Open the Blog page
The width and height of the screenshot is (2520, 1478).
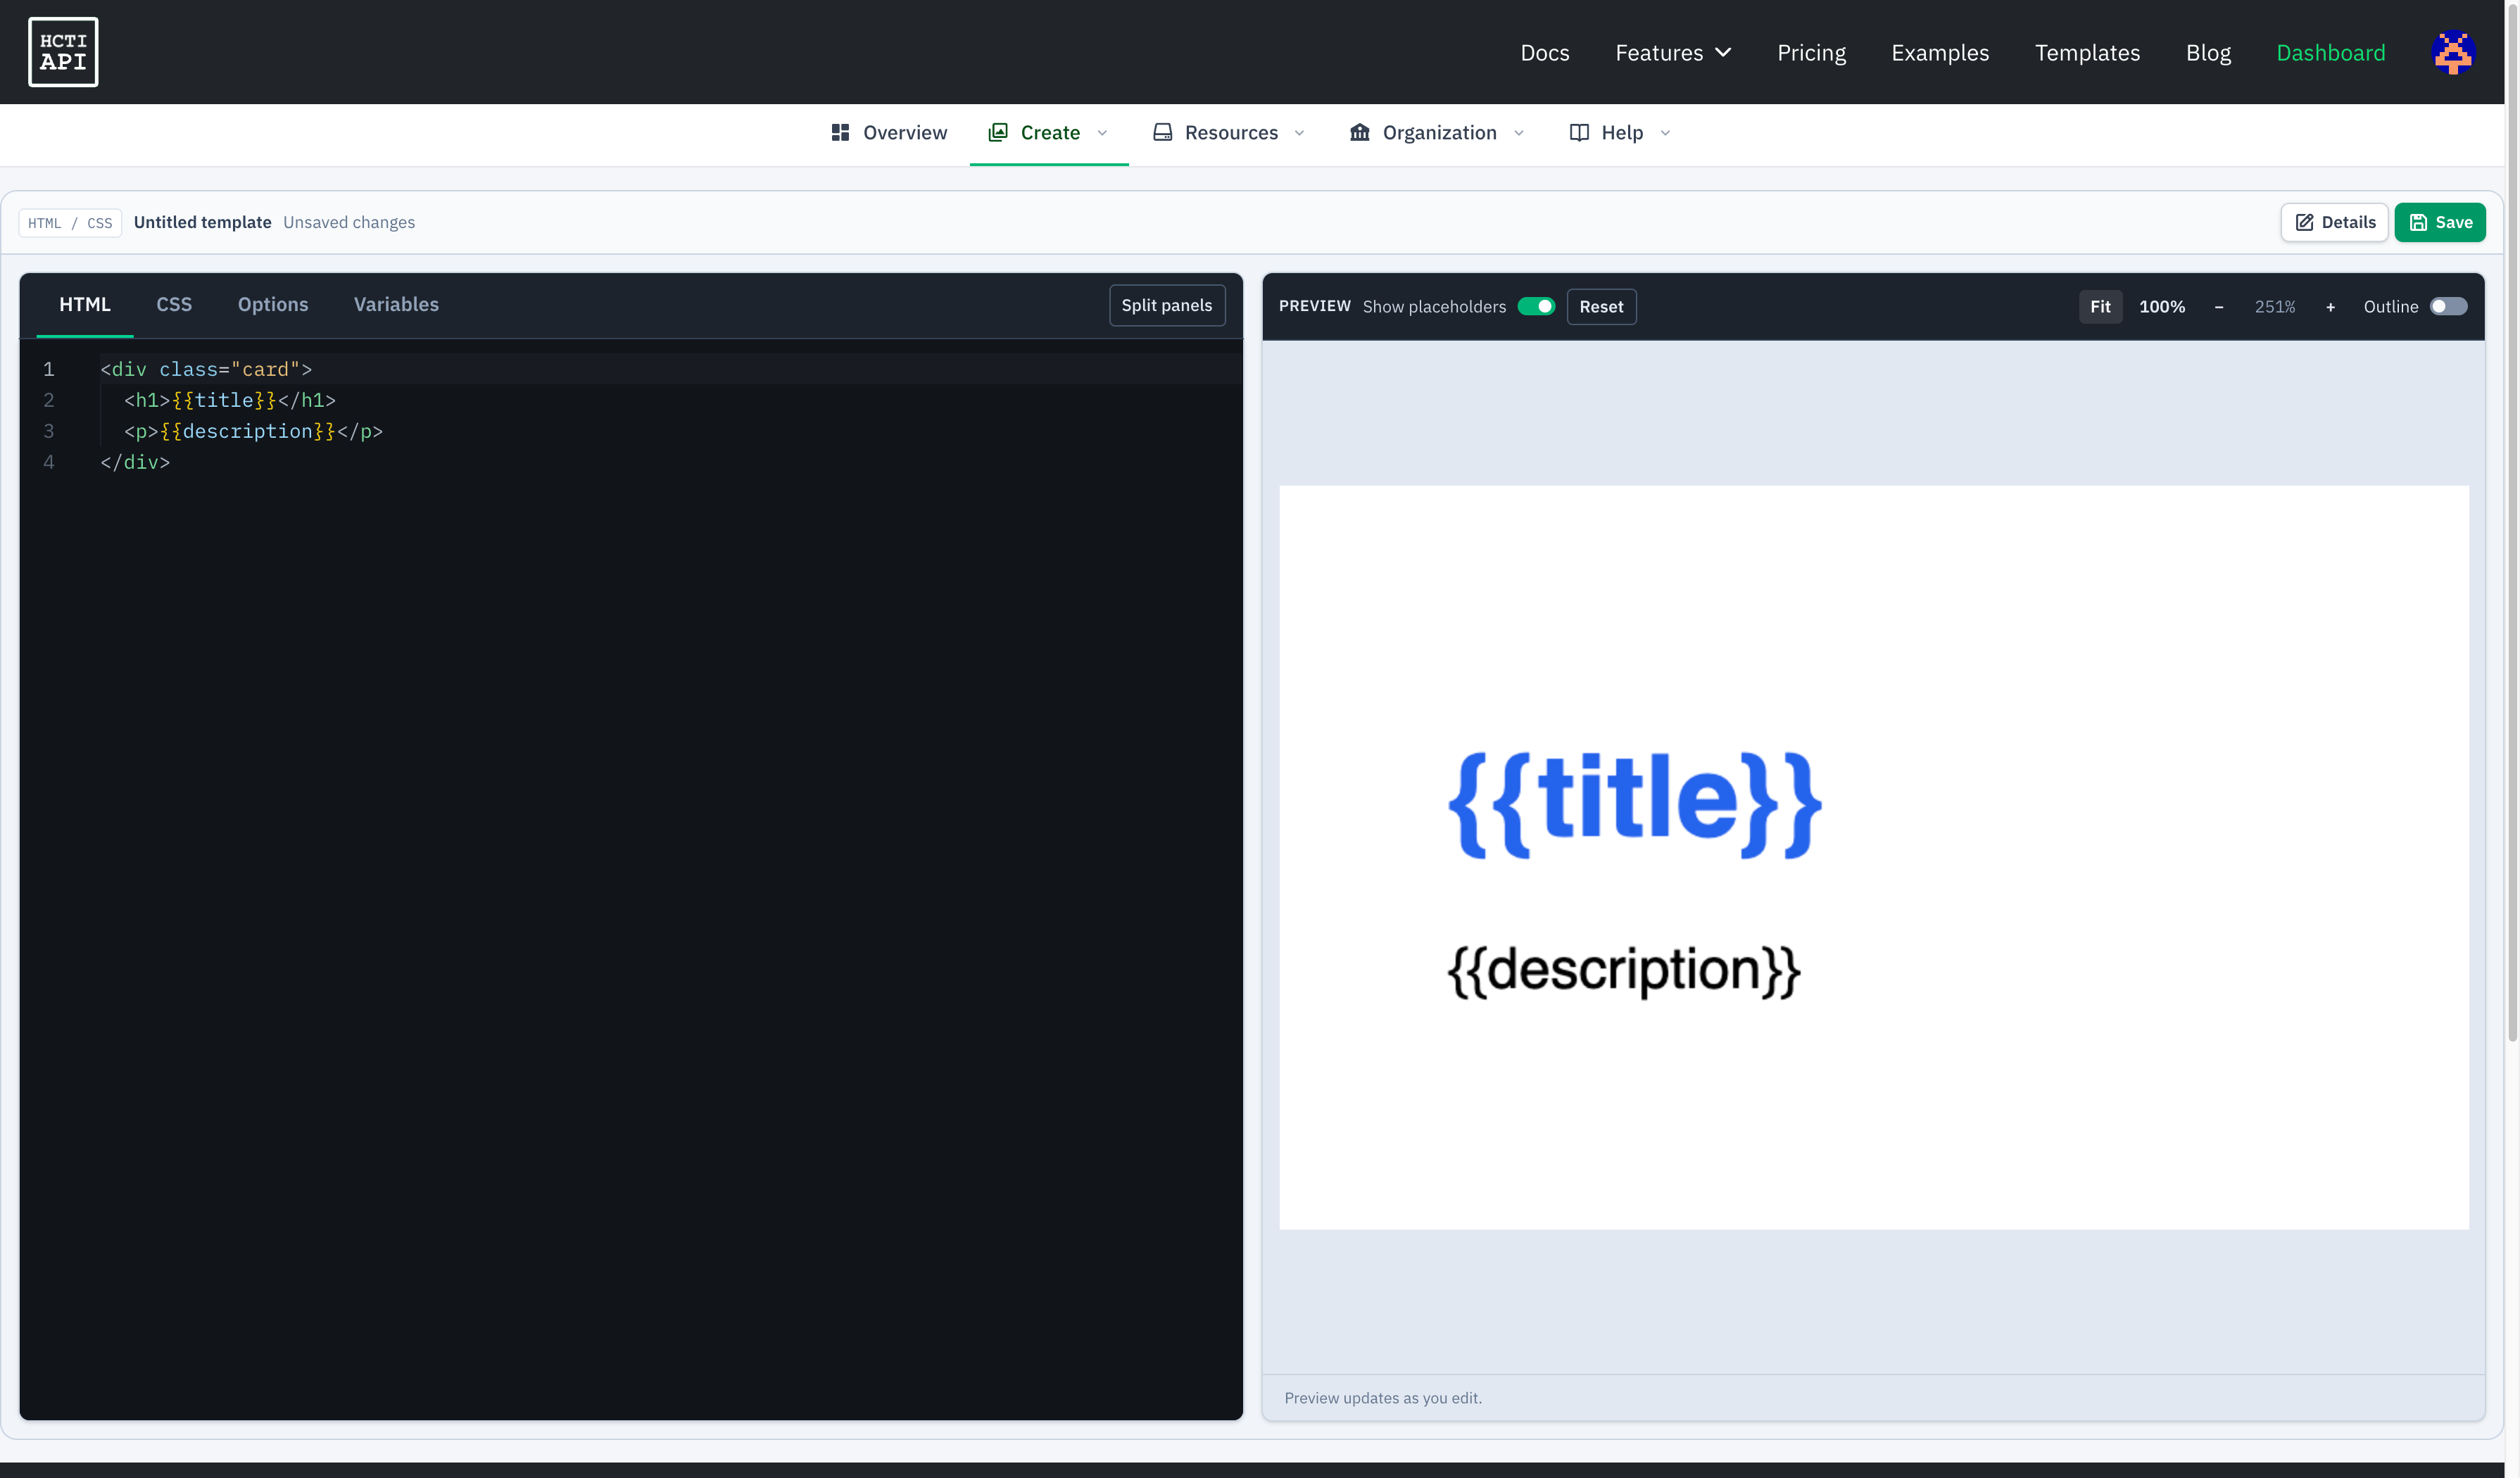(x=2208, y=52)
